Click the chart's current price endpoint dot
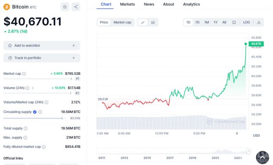The image size is (273, 165). pos(246,44)
